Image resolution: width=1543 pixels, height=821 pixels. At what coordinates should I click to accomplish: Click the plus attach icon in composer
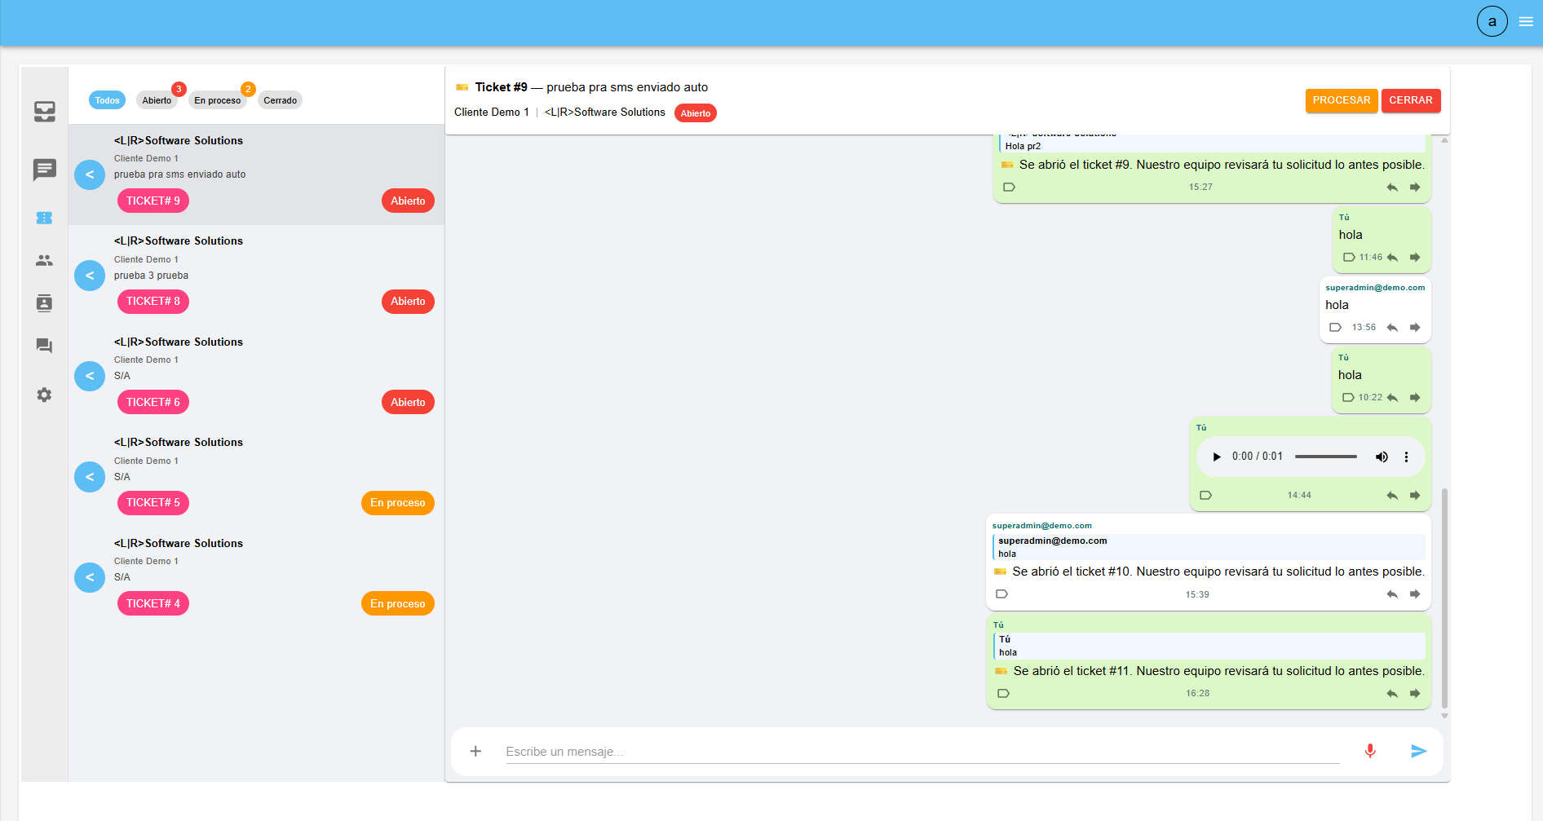tap(475, 751)
